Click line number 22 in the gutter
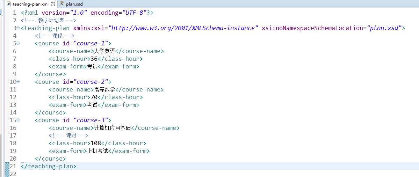 click(13, 174)
